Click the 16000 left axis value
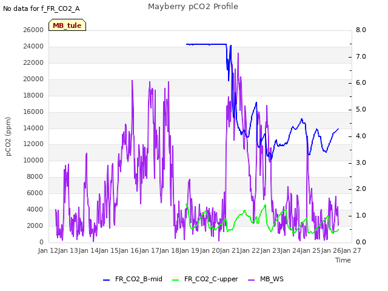Viewport: 388px width, 291px height. click(33, 112)
